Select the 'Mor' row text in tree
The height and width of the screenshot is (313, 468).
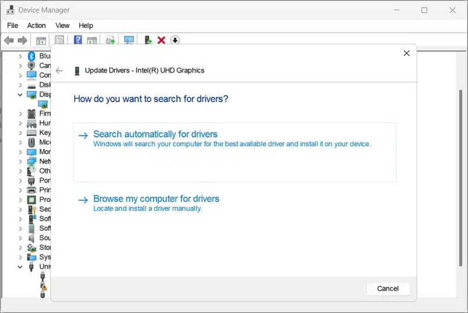click(x=45, y=152)
